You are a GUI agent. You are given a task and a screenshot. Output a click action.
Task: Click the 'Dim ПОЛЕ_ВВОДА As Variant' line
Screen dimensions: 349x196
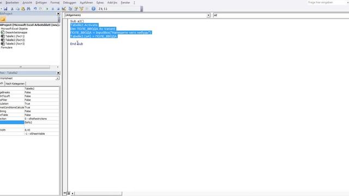[93, 29]
